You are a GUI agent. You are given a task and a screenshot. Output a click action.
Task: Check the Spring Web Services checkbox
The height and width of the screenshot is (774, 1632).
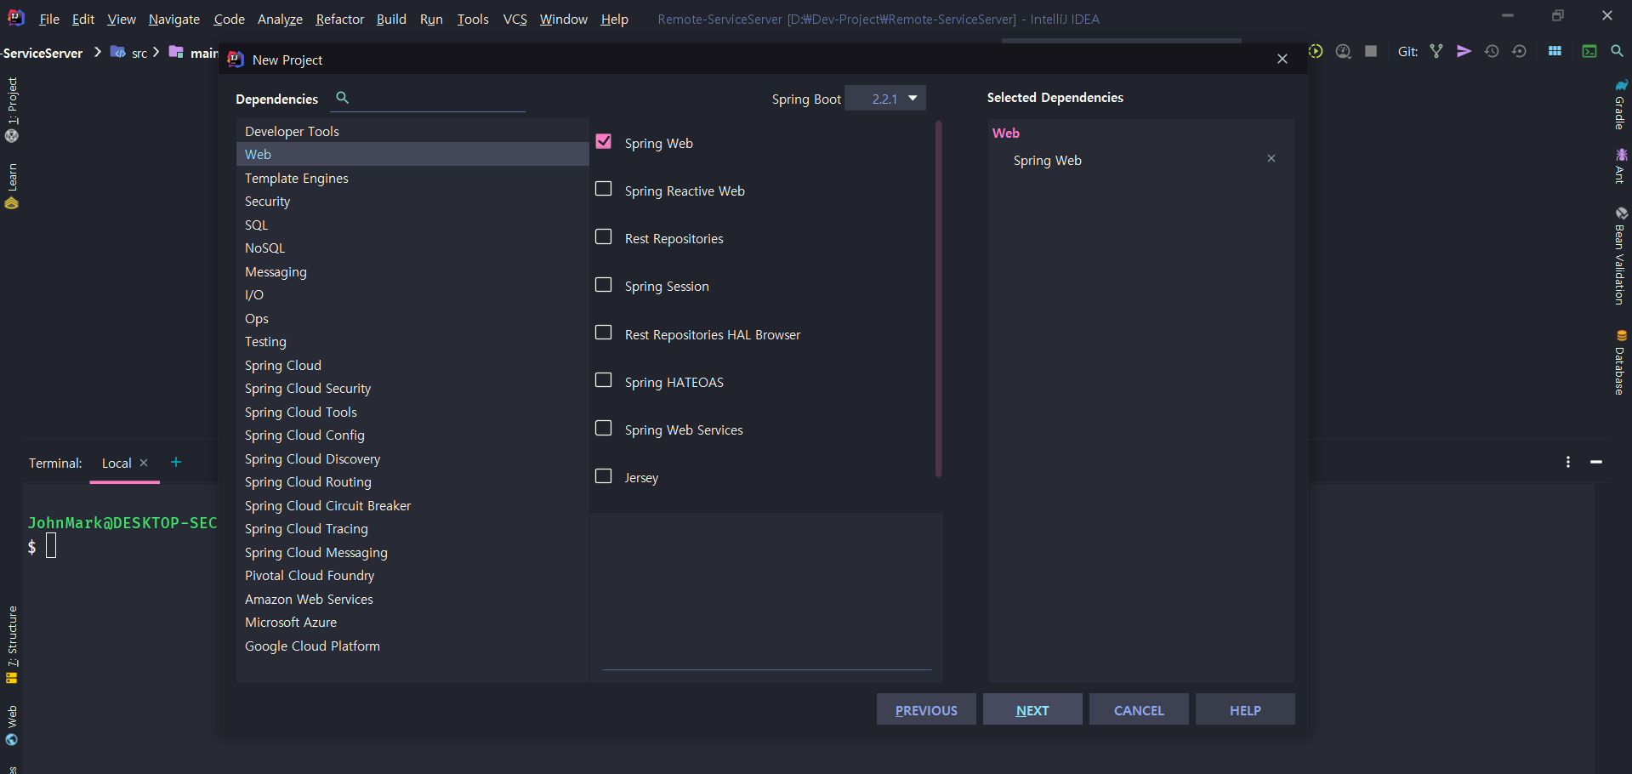tap(604, 428)
